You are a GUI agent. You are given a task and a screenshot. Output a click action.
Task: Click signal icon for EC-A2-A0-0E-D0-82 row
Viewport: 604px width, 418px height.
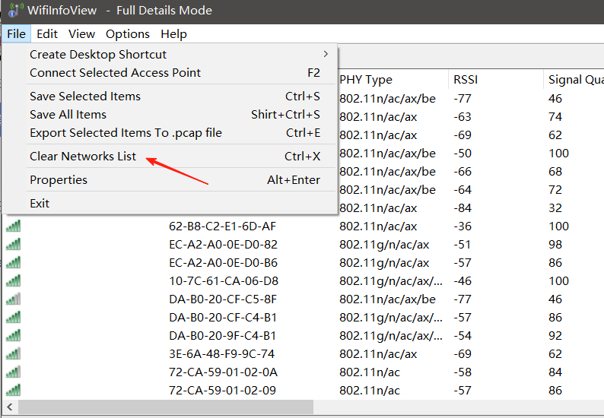(14, 244)
